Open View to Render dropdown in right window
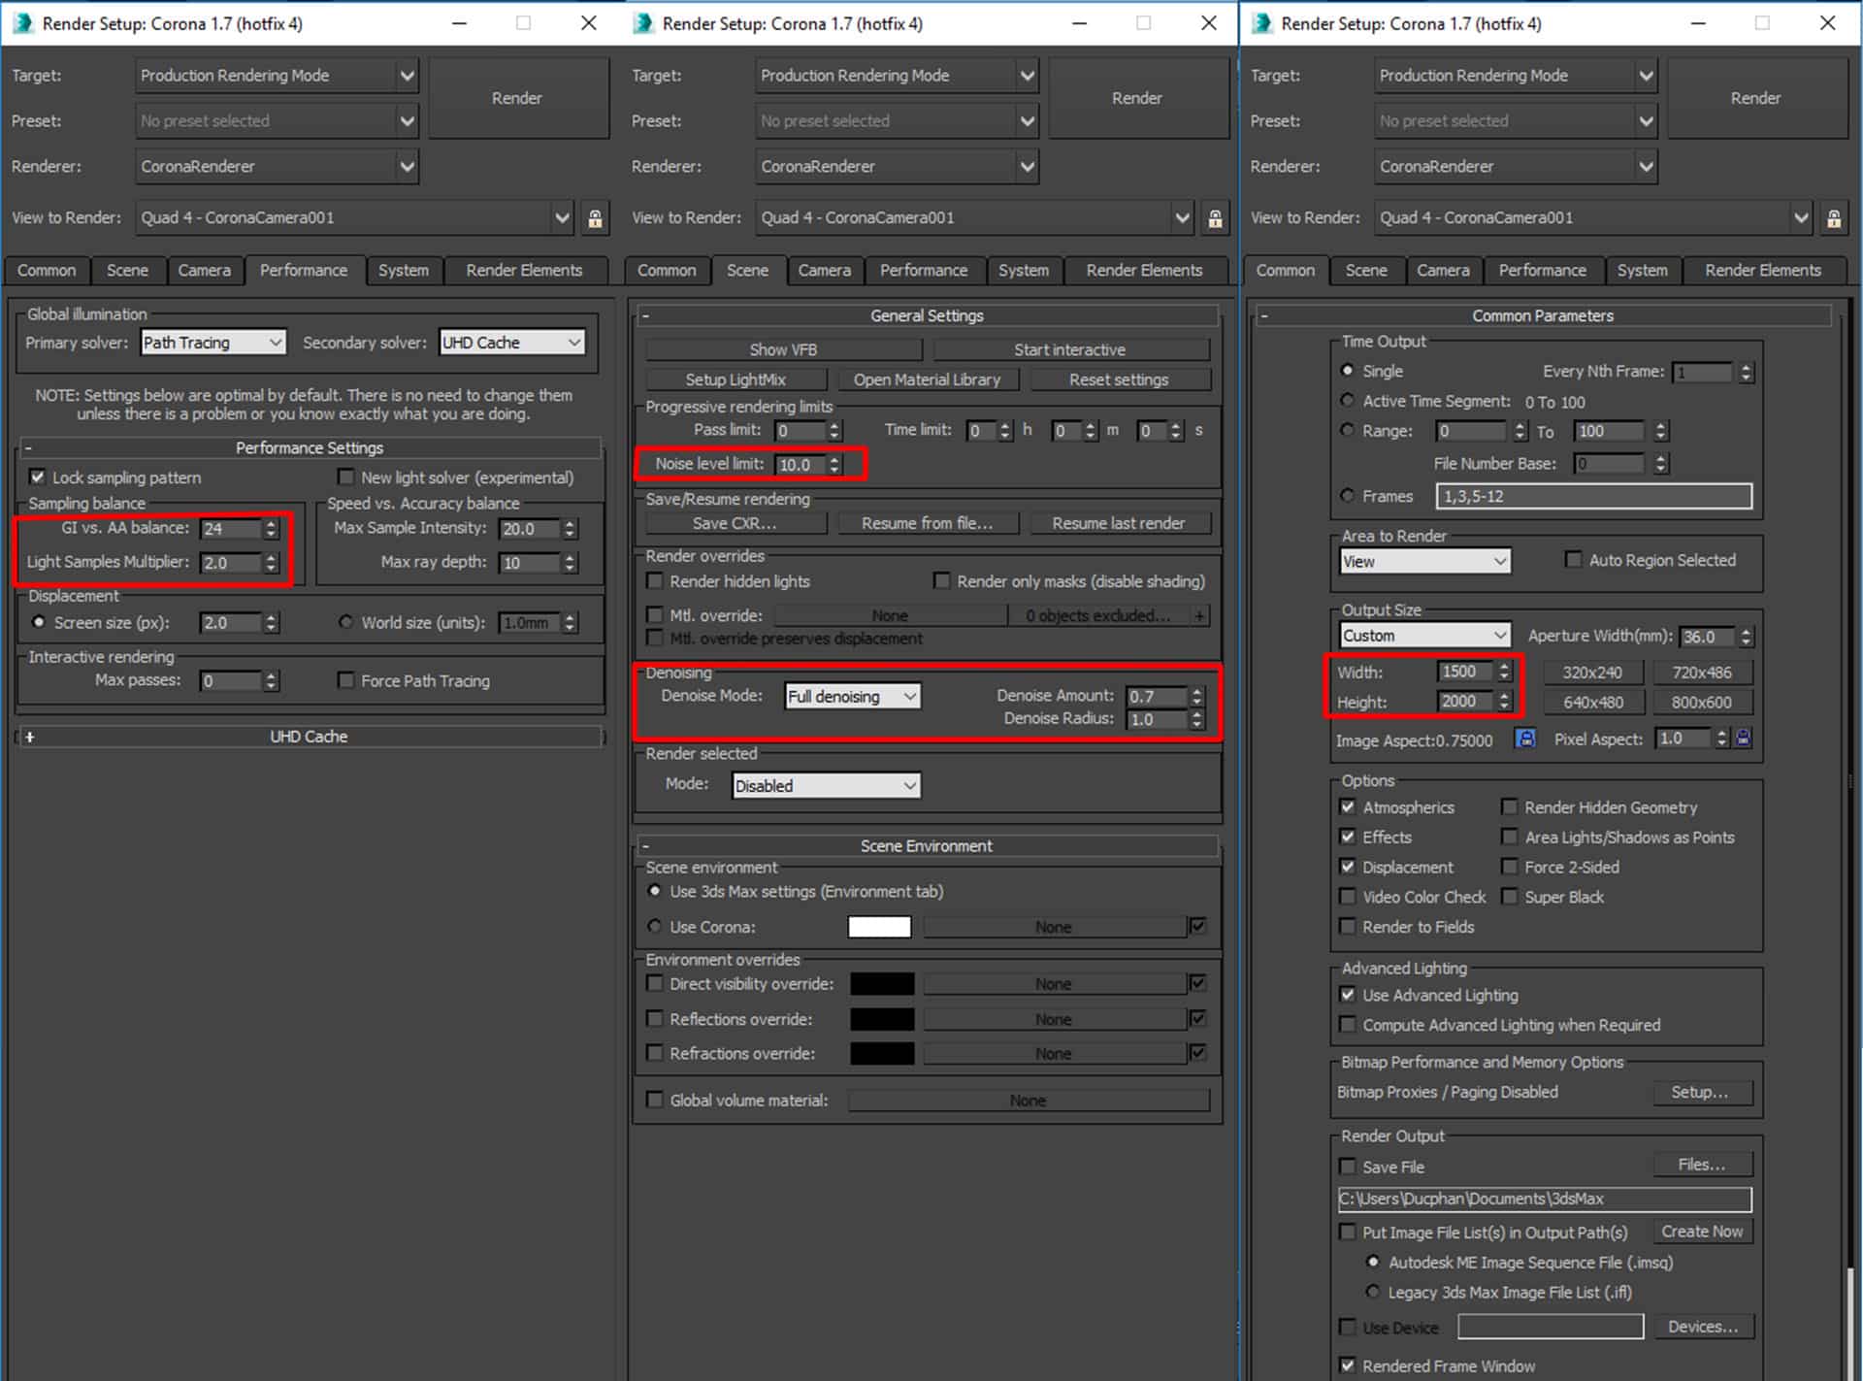This screenshot has height=1381, width=1863. [1593, 218]
